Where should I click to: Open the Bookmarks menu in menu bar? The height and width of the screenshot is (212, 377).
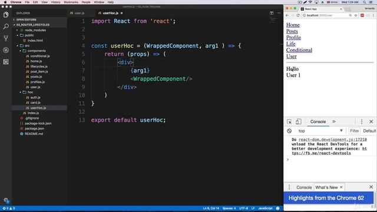tap(71, 2)
